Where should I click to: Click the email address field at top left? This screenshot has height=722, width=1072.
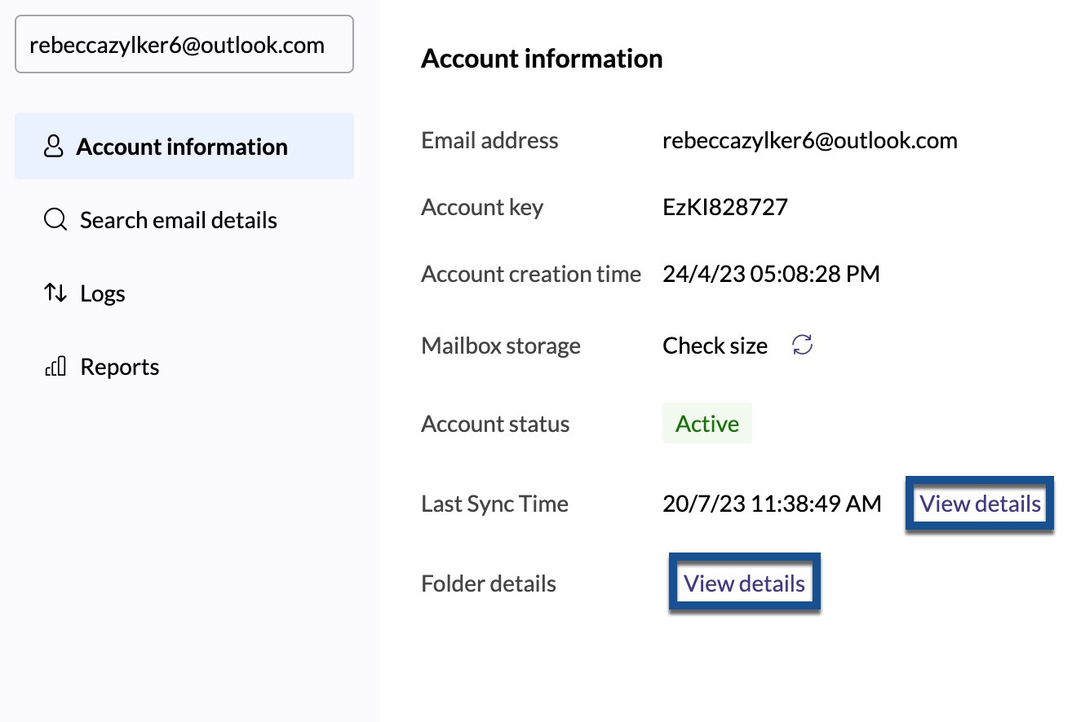click(184, 45)
